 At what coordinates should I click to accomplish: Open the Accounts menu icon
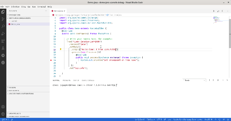pos(3,107)
